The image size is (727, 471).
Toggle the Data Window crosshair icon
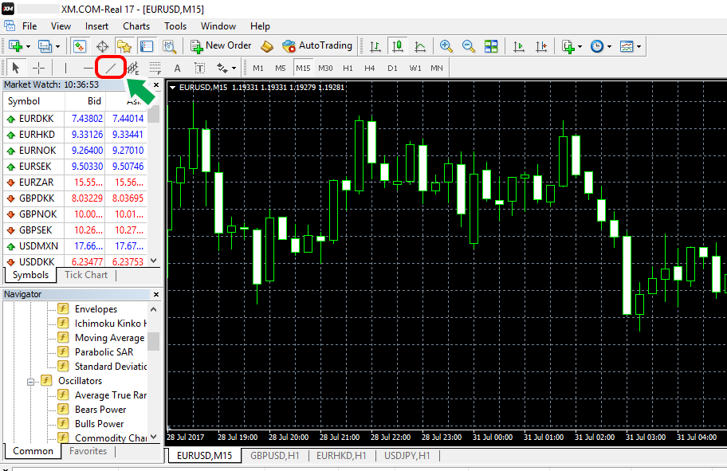[x=102, y=46]
